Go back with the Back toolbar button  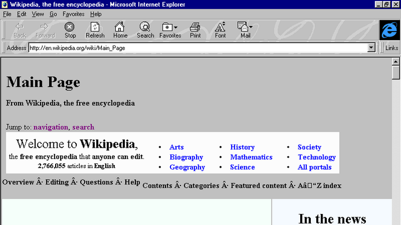coord(19,30)
